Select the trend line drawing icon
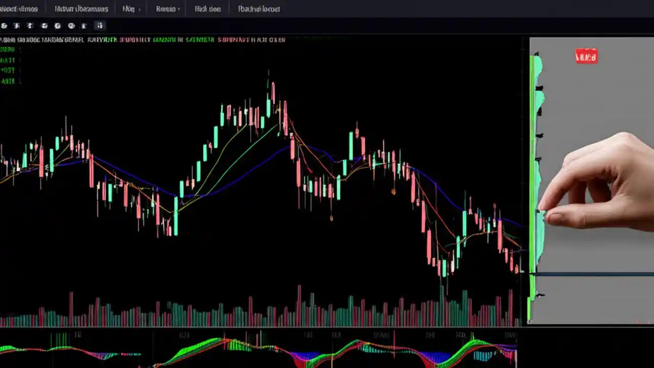Viewport: 654px width, 368px height. [x=30, y=26]
